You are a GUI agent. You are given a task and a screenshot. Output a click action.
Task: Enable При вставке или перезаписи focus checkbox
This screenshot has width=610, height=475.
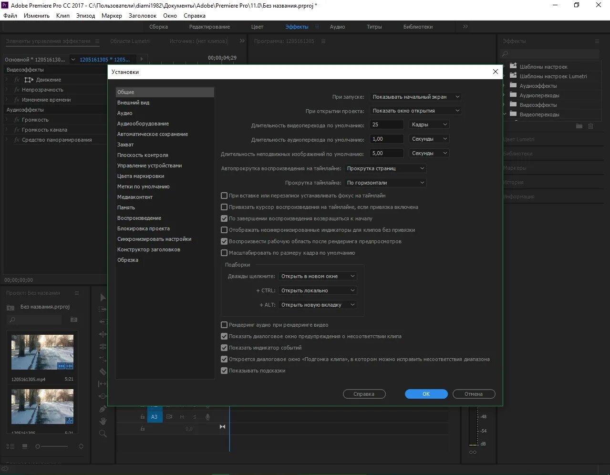tap(224, 196)
